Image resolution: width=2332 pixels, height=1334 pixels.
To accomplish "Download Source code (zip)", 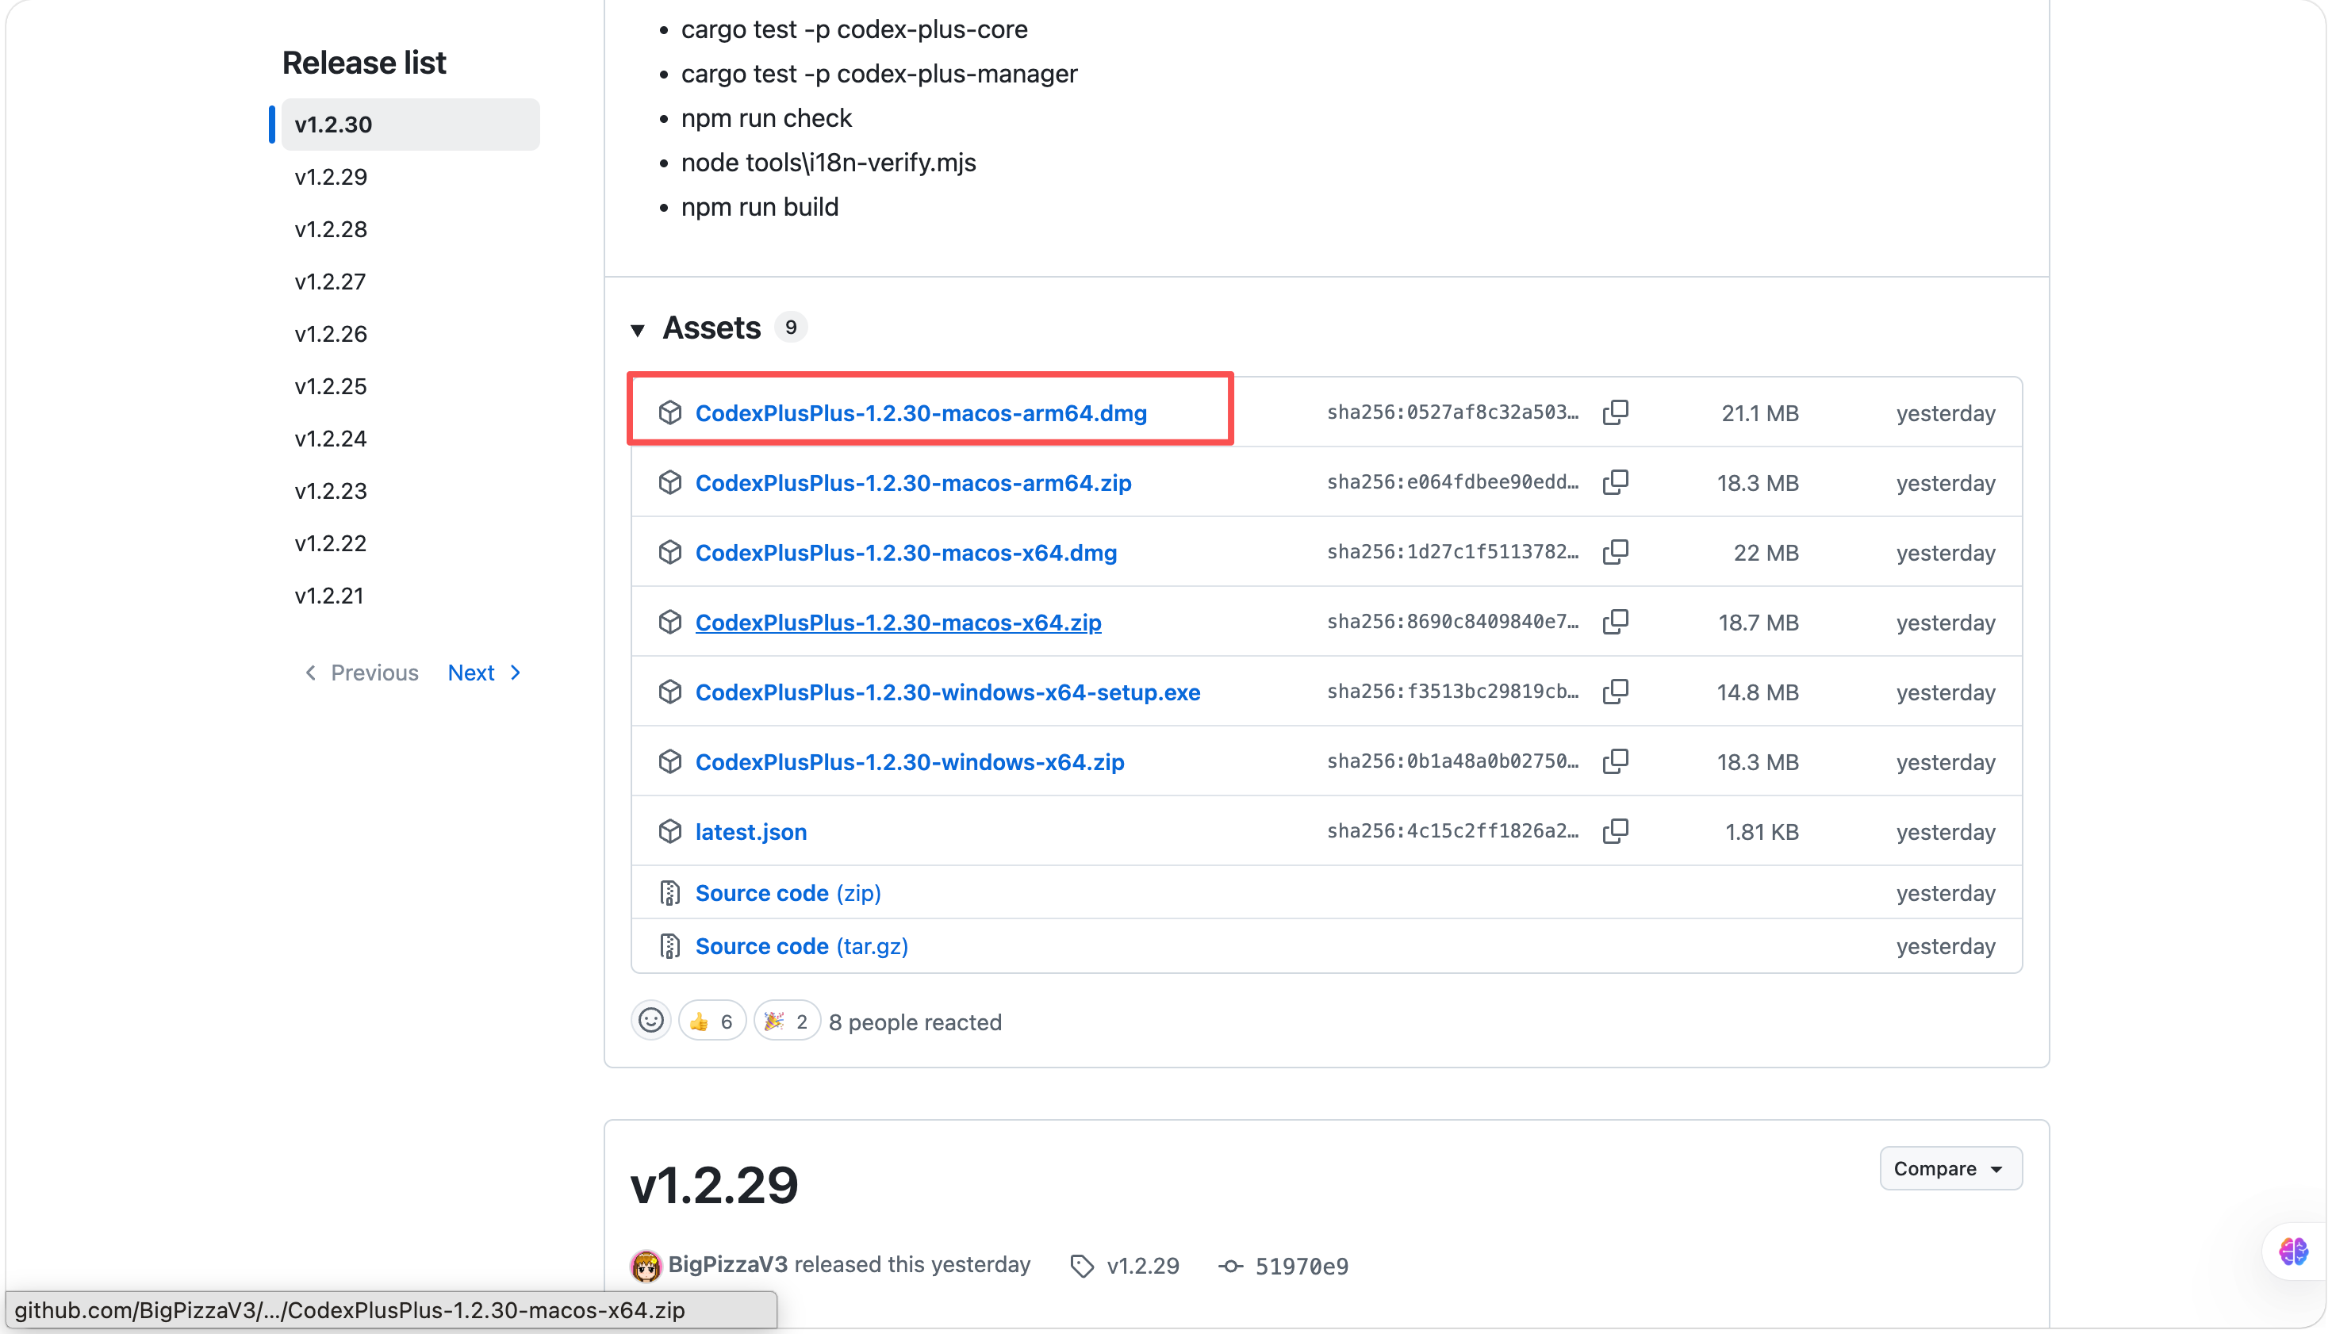I will point(788,892).
